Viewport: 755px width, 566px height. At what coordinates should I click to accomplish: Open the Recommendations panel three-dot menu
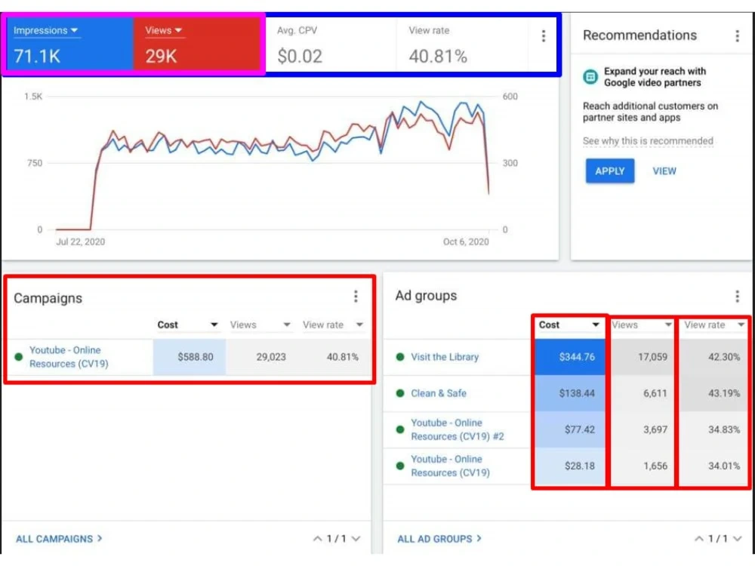pos(737,36)
